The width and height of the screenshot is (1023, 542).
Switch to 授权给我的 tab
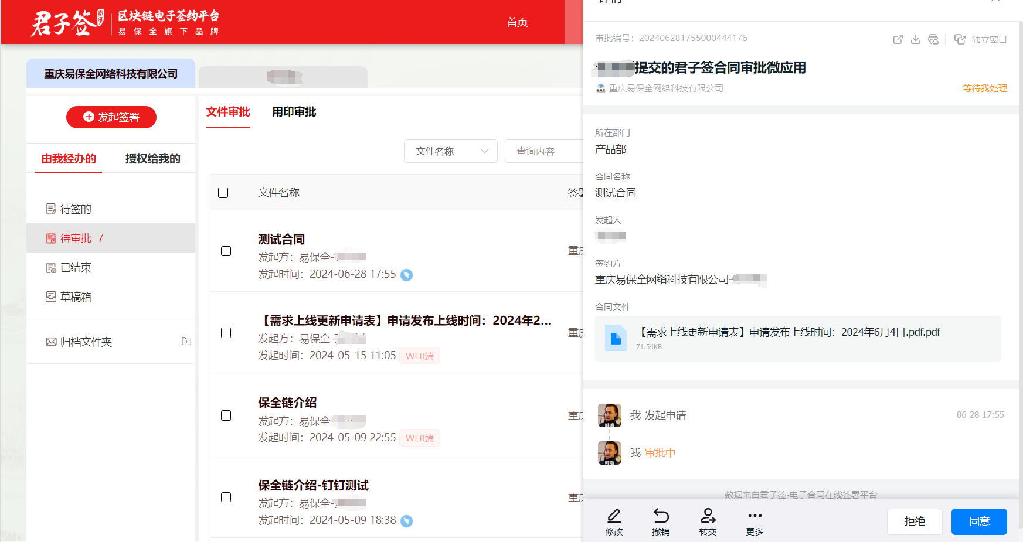click(152, 159)
